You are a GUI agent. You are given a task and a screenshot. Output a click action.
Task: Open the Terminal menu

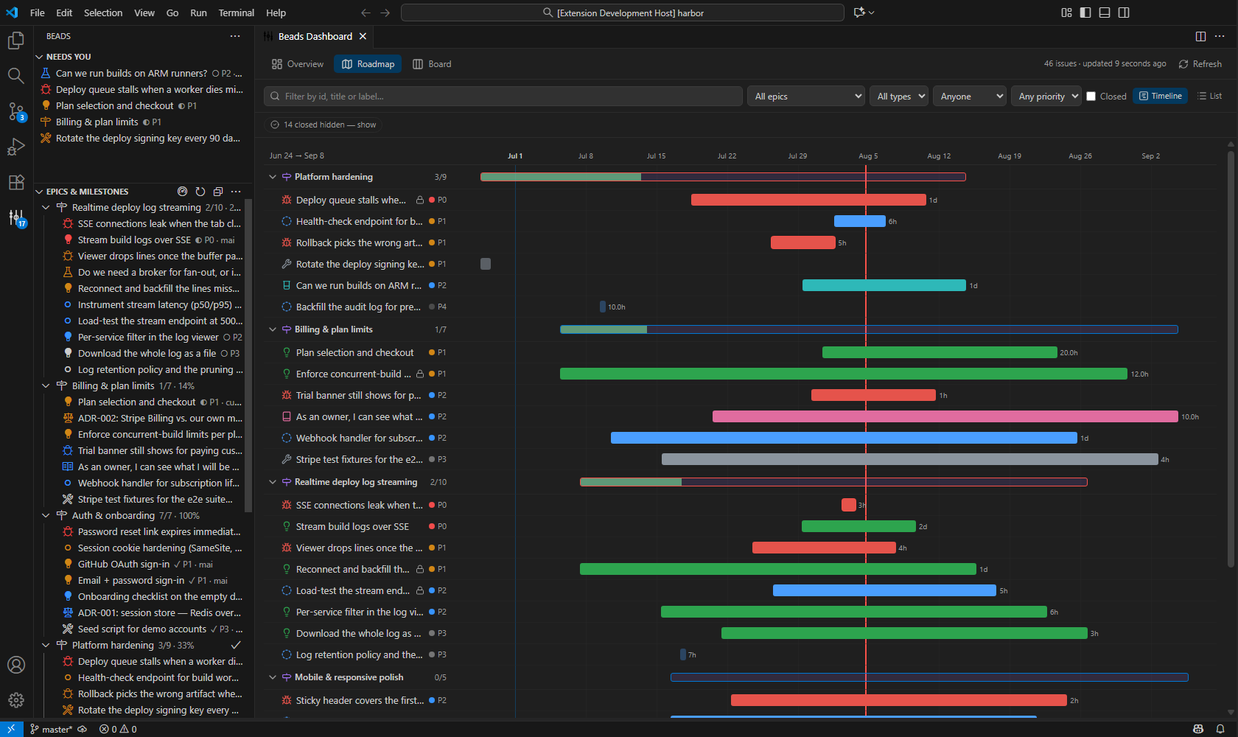[x=236, y=13]
